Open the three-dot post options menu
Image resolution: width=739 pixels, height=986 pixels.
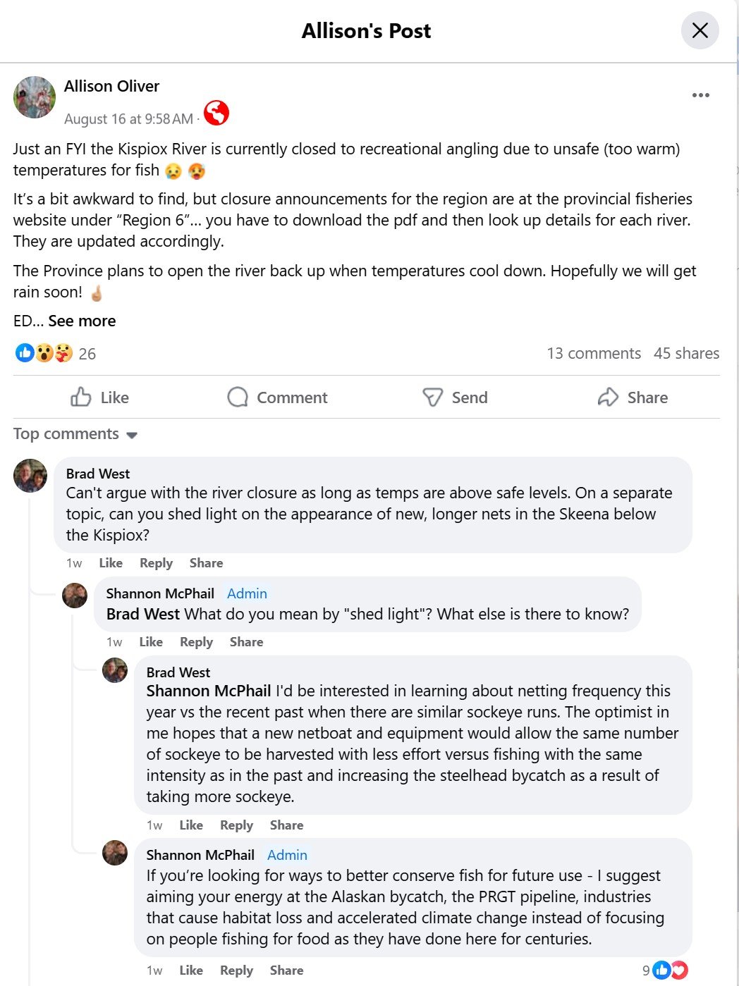pyautogui.click(x=700, y=95)
